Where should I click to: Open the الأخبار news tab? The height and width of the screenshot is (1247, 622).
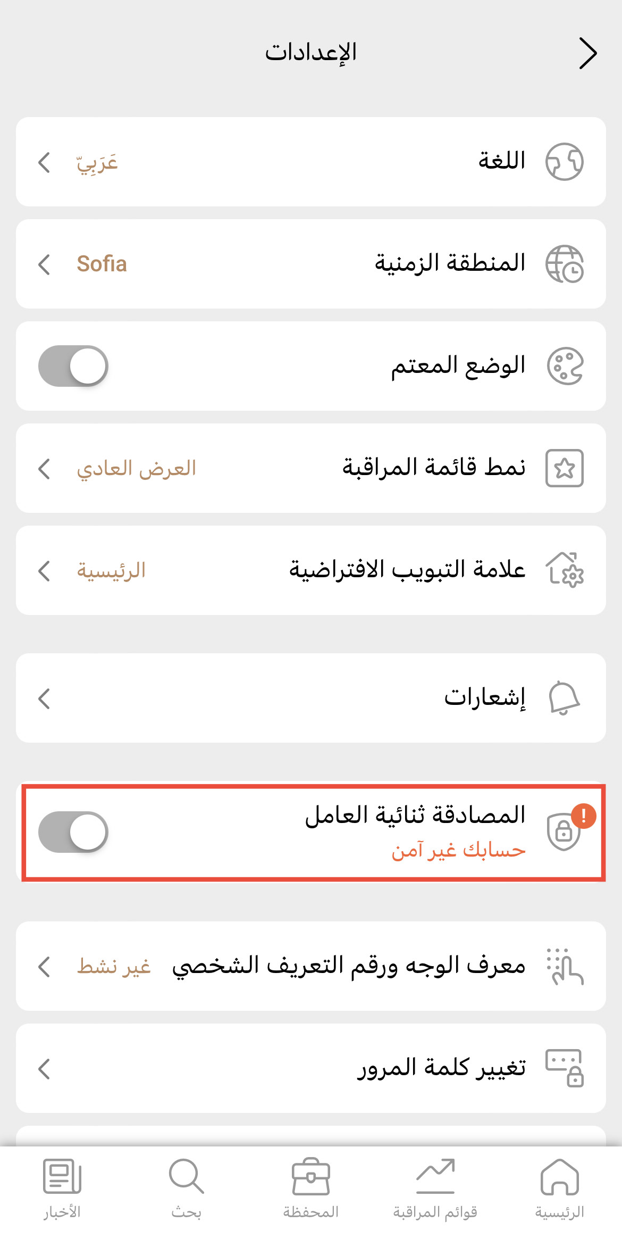pyautogui.click(x=62, y=1188)
